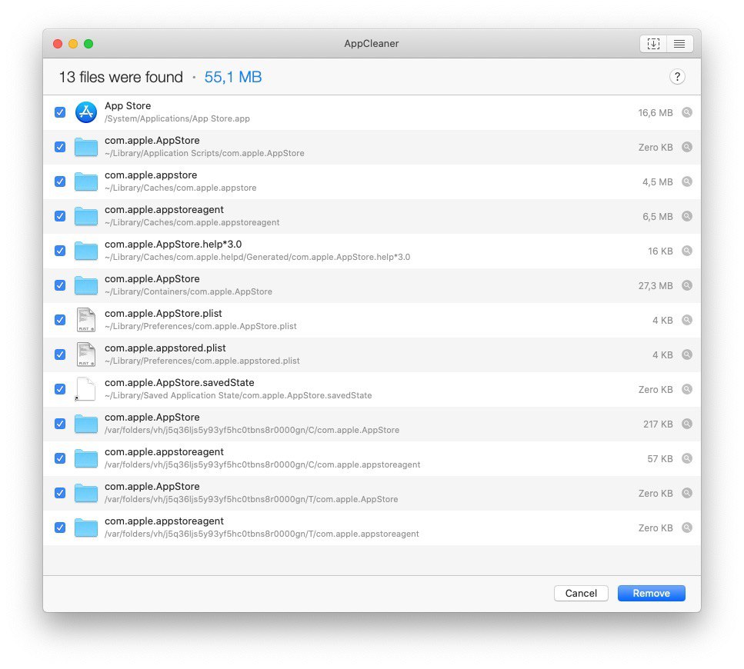The width and height of the screenshot is (744, 669).
Task: Click the 57 KB size value
Action: pyautogui.click(x=660, y=459)
